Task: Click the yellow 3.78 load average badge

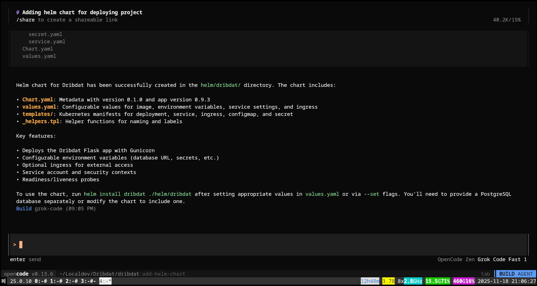Action: [388, 281]
